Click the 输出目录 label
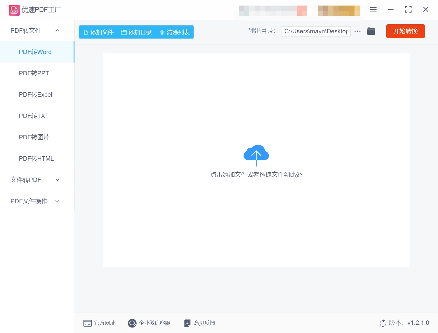438x333 pixels. pos(262,31)
